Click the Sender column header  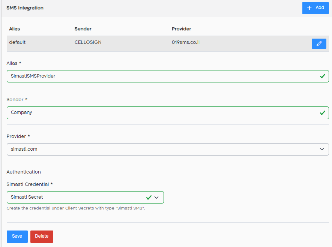tap(83, 29)
